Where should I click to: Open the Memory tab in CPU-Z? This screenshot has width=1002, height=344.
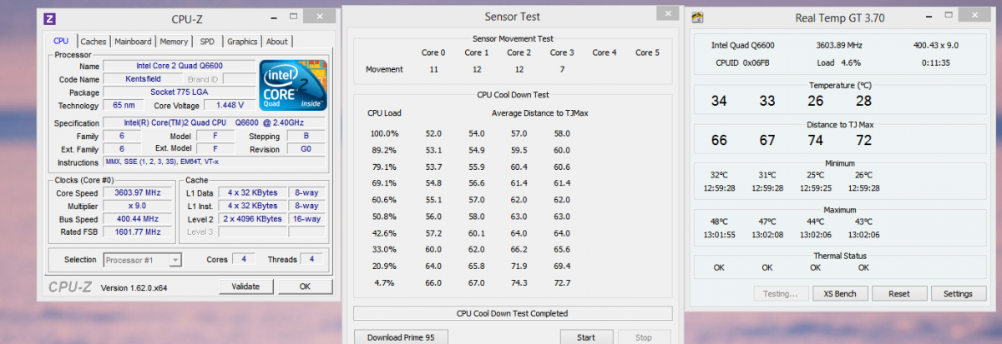tap(174, 42)
